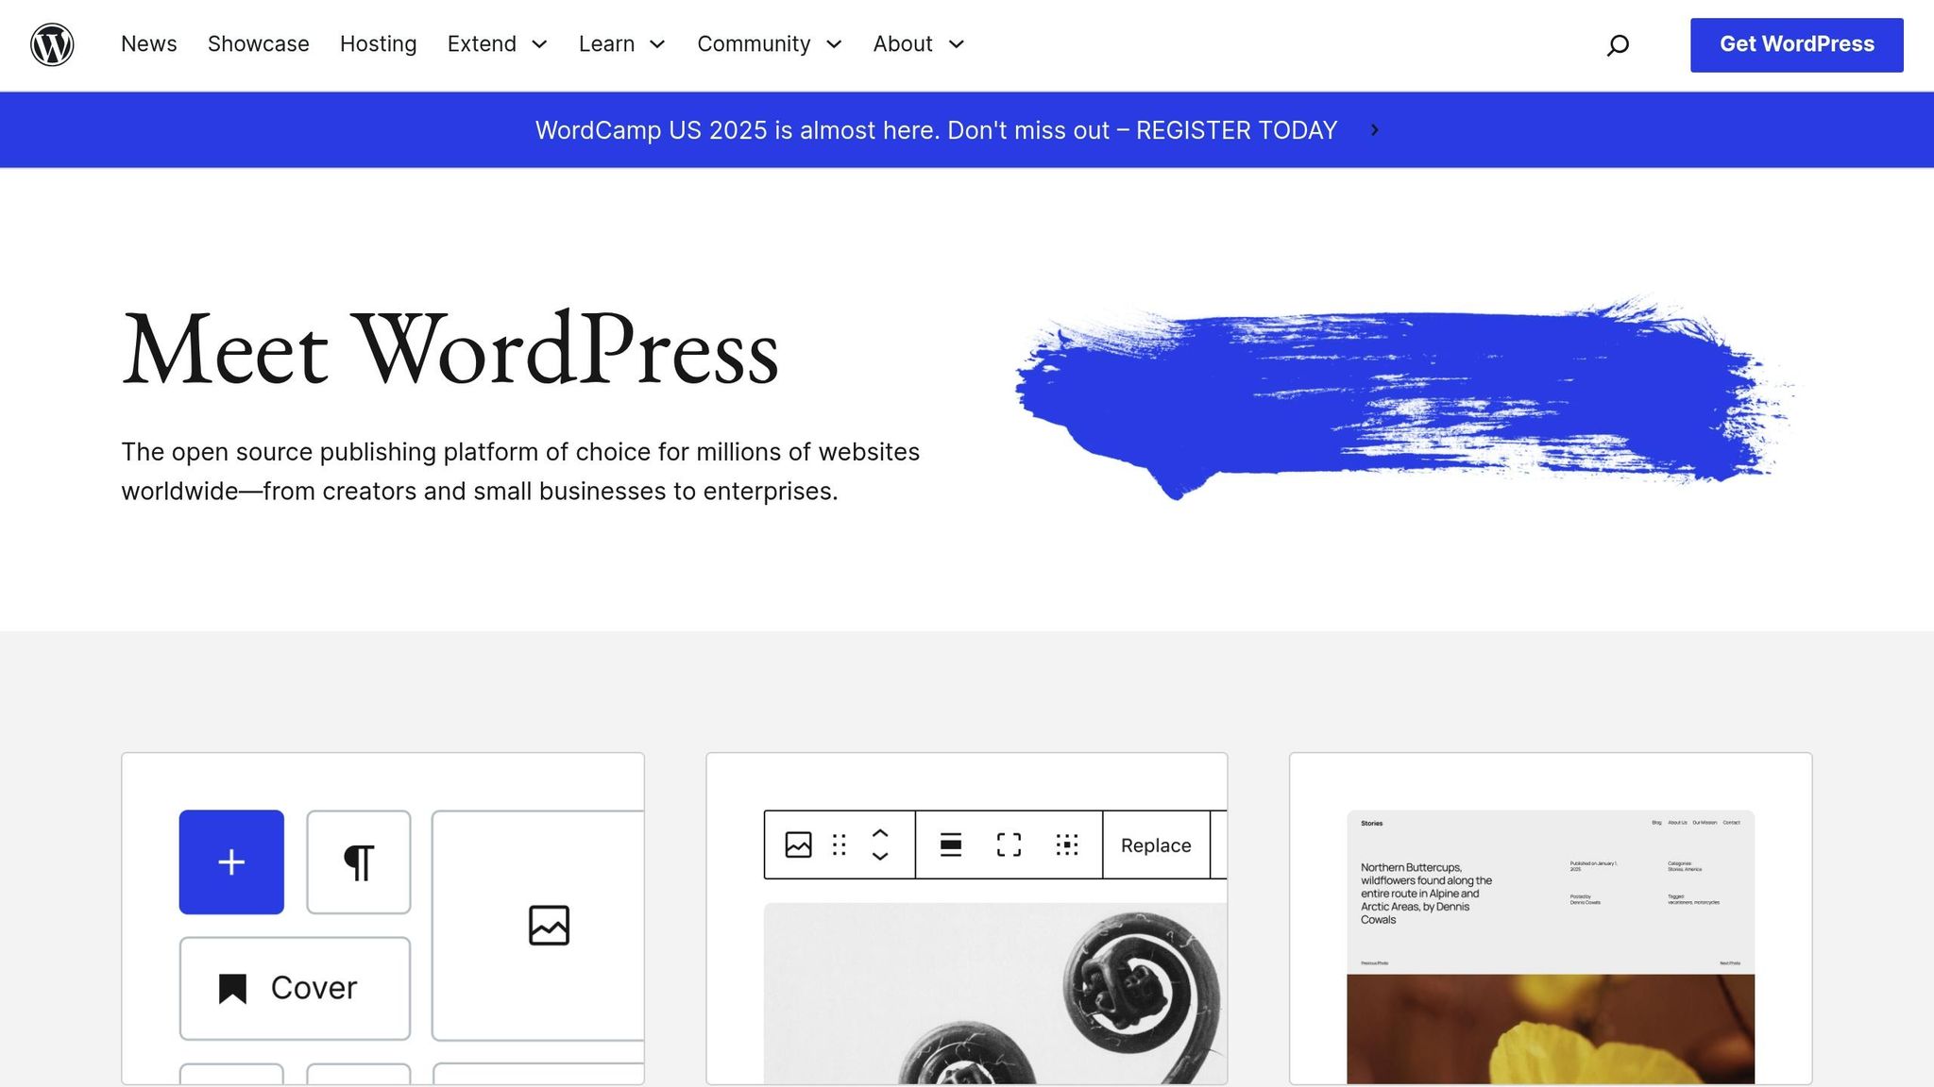Select Showcase in the navigation bar
The height and width of the screenshot is (1087, 1934).
click(258, 44)
